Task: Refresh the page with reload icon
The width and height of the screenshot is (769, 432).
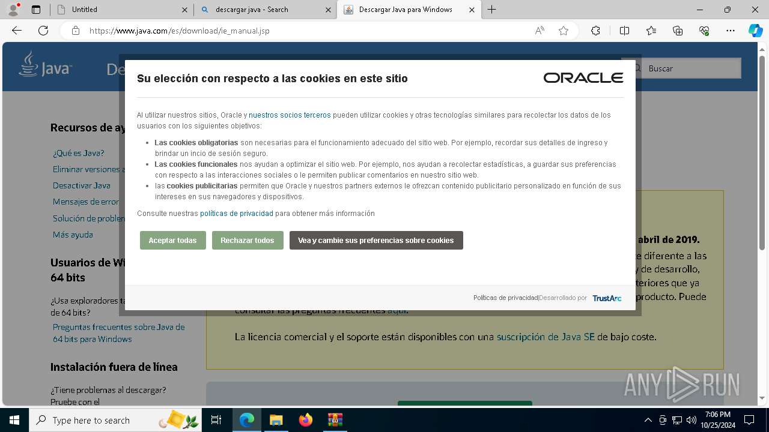Action: point(43,31)
